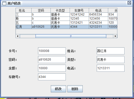This screenshot has width=134, height=99.
Task: Select the row with plate 1312421
Action: [66, 23]
